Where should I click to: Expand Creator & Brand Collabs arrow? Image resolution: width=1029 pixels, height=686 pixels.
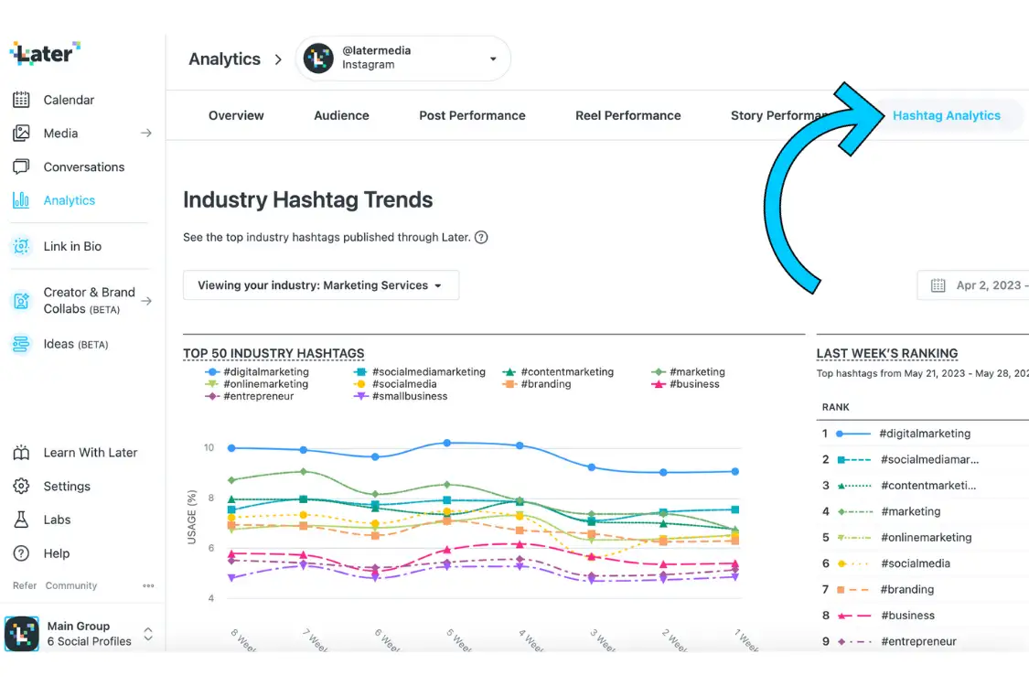pyautogui.click(x=146, y=301)
